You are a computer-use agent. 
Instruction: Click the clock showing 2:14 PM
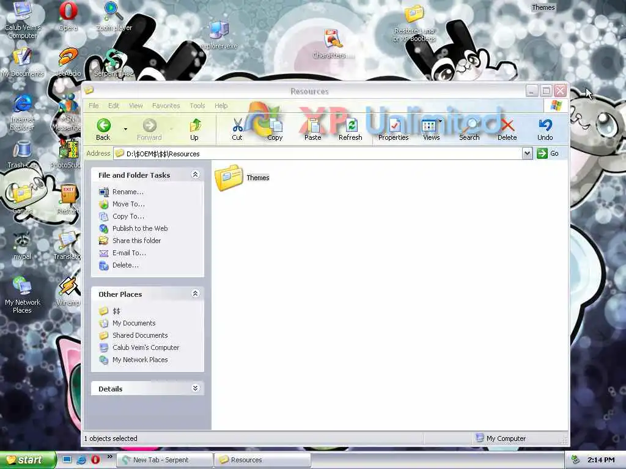click(x=601, y=460)
